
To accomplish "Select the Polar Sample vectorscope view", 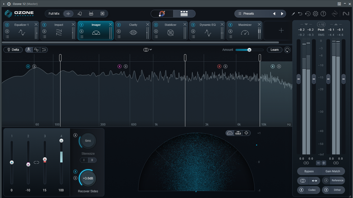I will coord(230,133).
